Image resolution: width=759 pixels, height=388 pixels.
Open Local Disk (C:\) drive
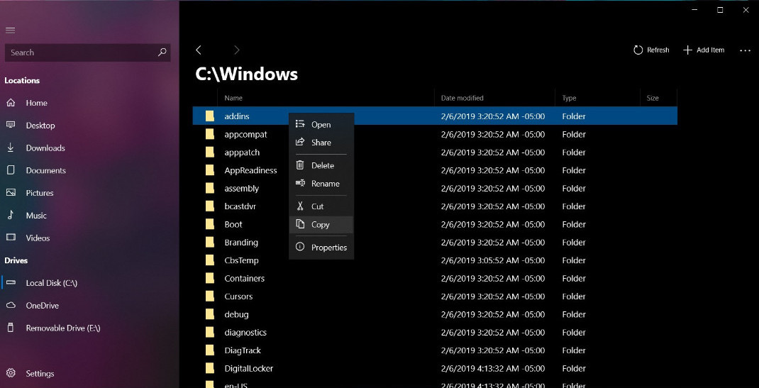coord(51,283)
